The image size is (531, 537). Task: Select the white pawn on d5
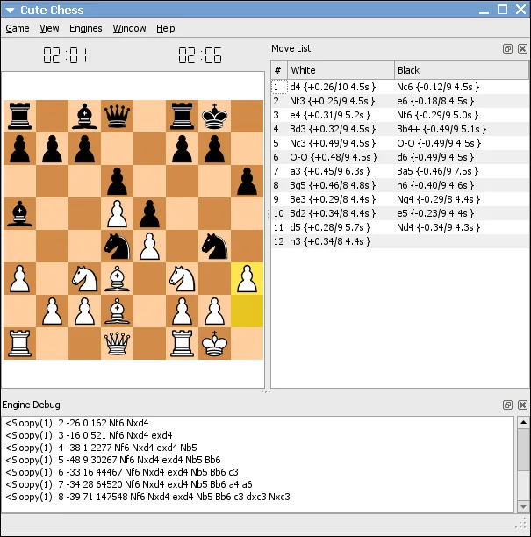pyautogui.click(x=117, y=213)
